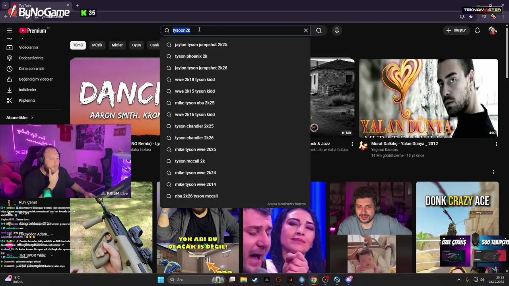Open the Windows Start menu

pos(161,280)
